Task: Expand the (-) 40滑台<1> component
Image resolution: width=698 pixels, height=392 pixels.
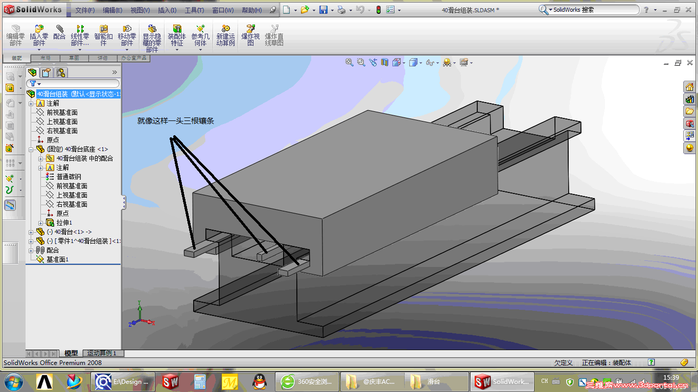Action: pyautogui.click(x=31, y=232)
